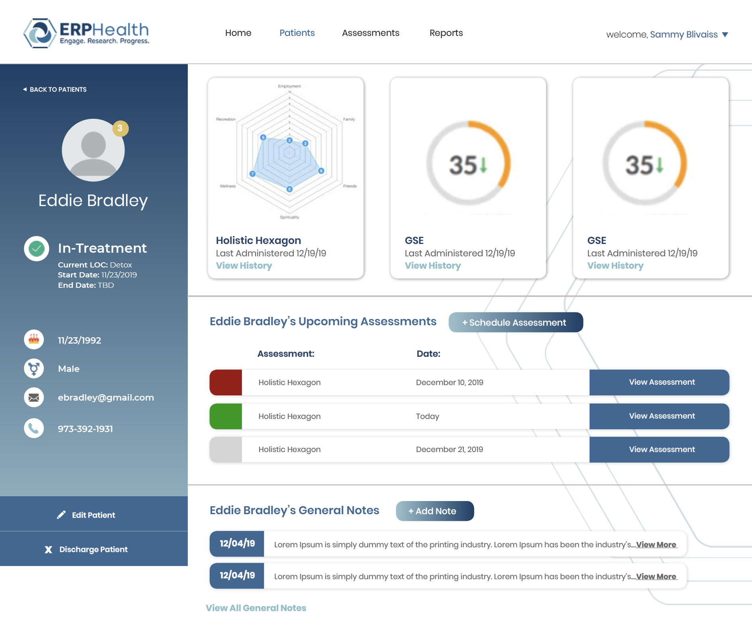View Assessment scheduled for Today
Image resolution: width=752 pixels, height=625 pixels.
661,416
